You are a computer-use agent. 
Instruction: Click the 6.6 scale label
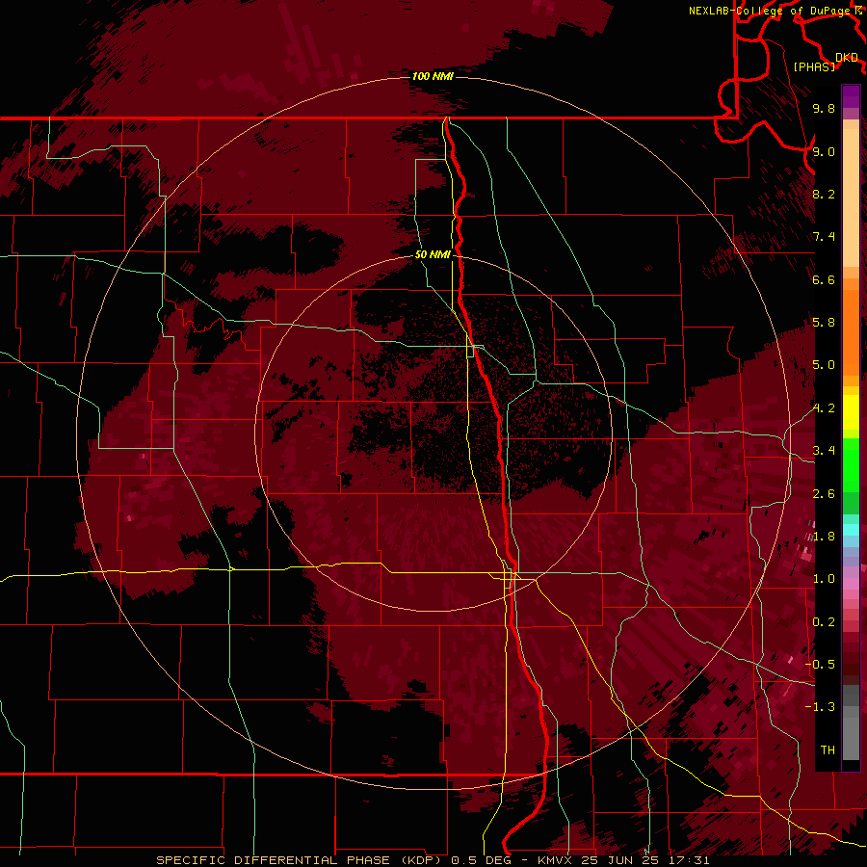(824, 279)
